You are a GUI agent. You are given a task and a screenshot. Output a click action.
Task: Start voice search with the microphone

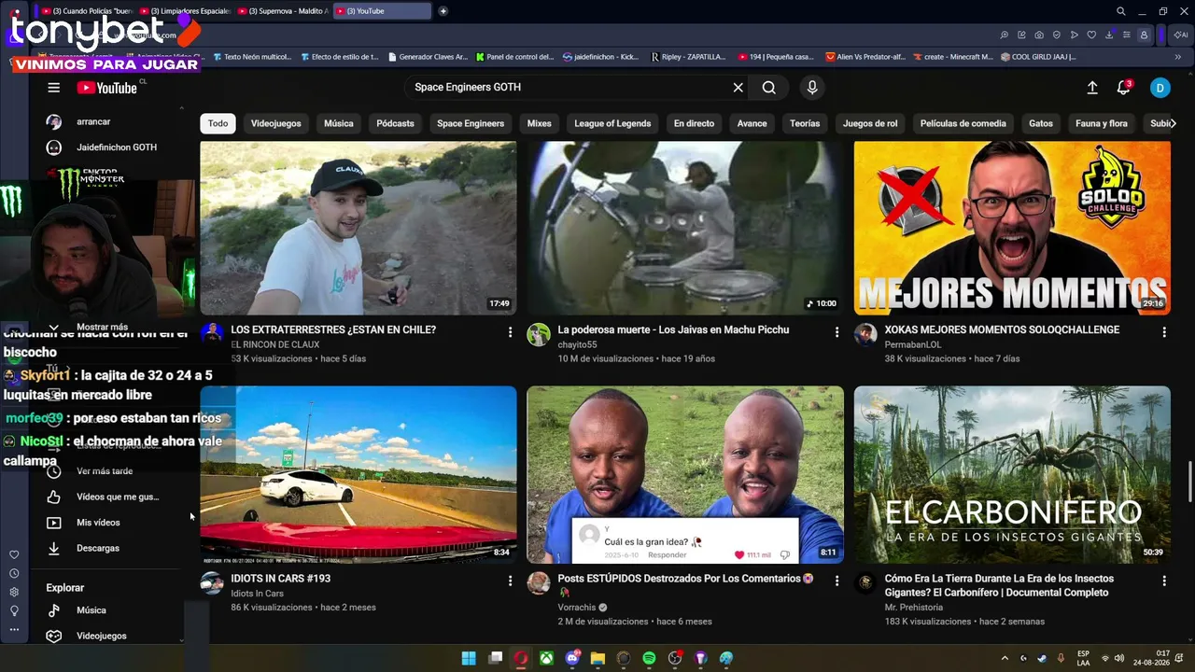coord(812,88)
